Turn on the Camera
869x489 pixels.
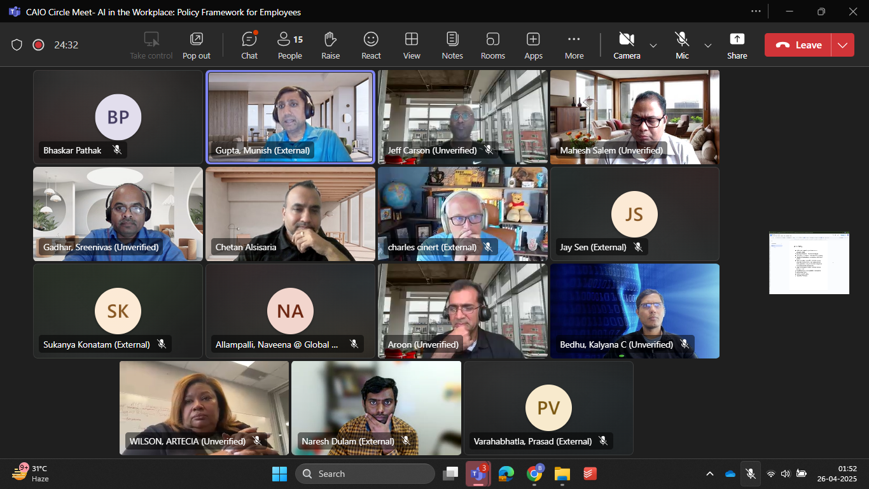[627, 45]
